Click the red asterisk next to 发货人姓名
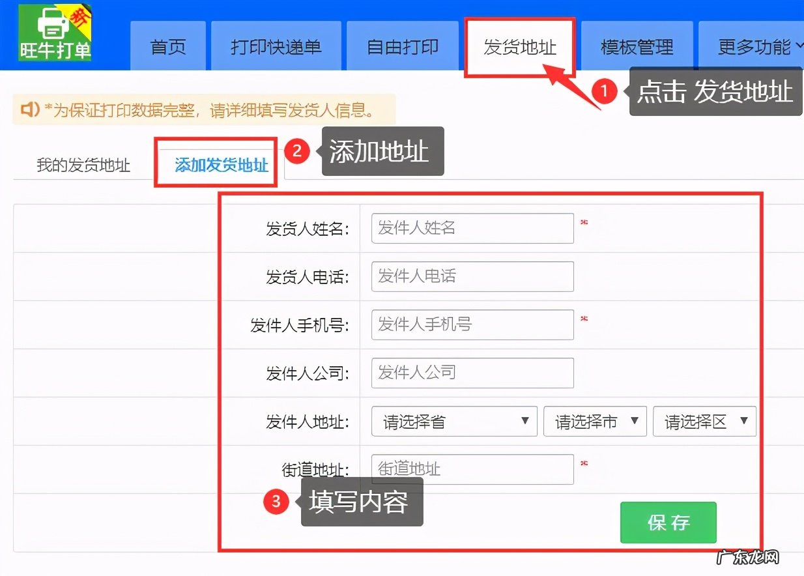804x576 pixels. [x=584, y=222]
